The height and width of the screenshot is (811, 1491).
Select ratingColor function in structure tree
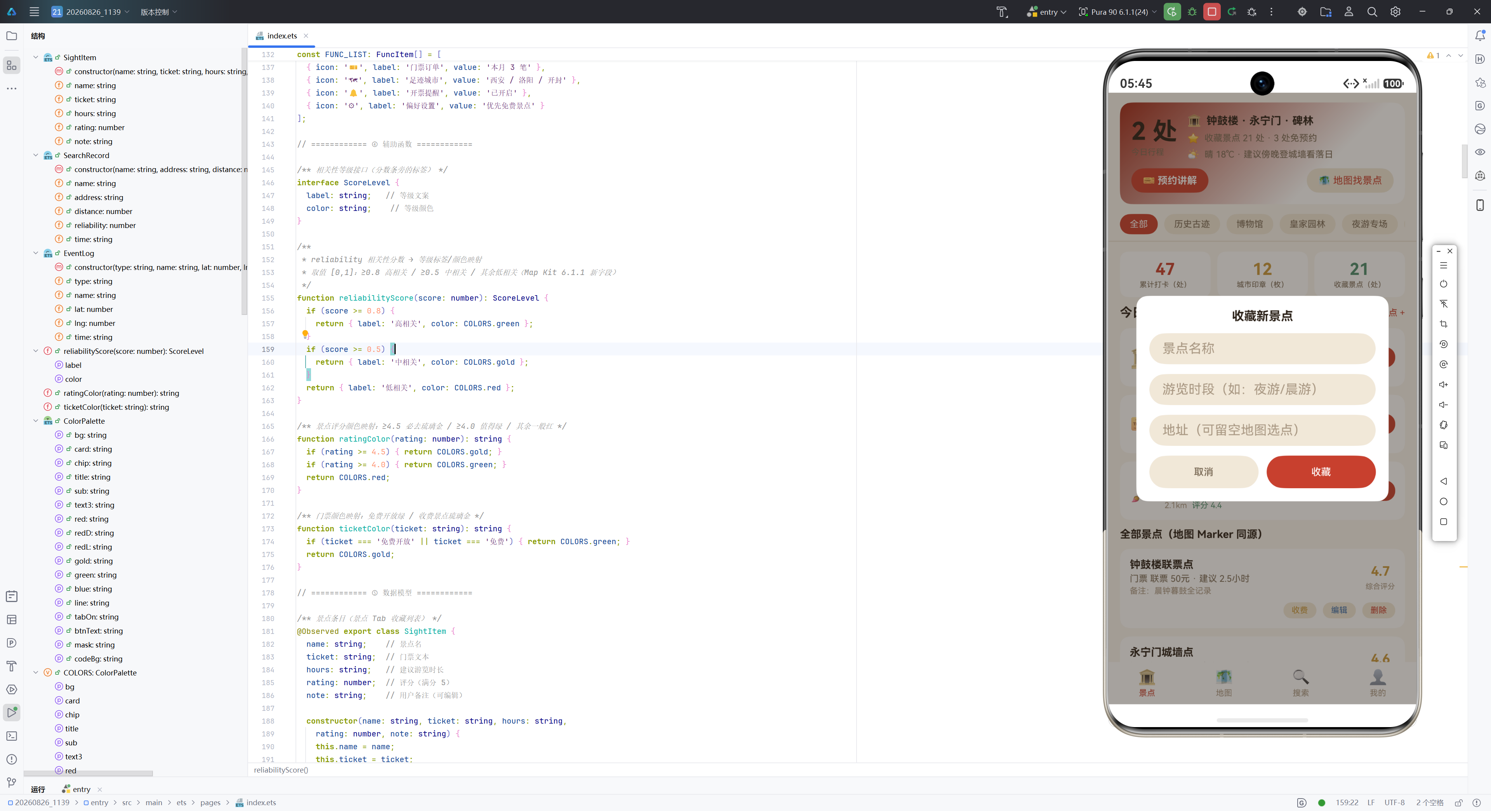[x=121, y=393]
